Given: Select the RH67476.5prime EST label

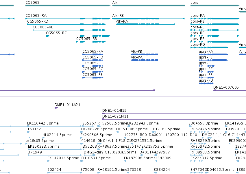Looking at the screenshot, I should click(x=205, y=129).
